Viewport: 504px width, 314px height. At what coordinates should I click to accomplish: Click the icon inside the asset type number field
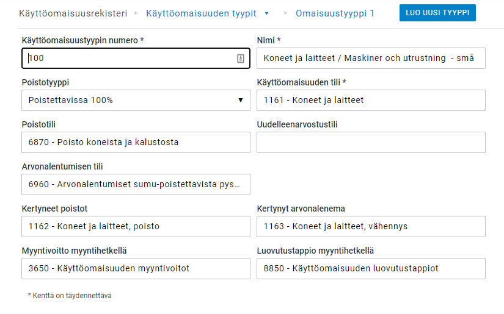[240, 59]
